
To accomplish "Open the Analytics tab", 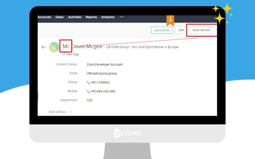I will click(x=108, y=17).
